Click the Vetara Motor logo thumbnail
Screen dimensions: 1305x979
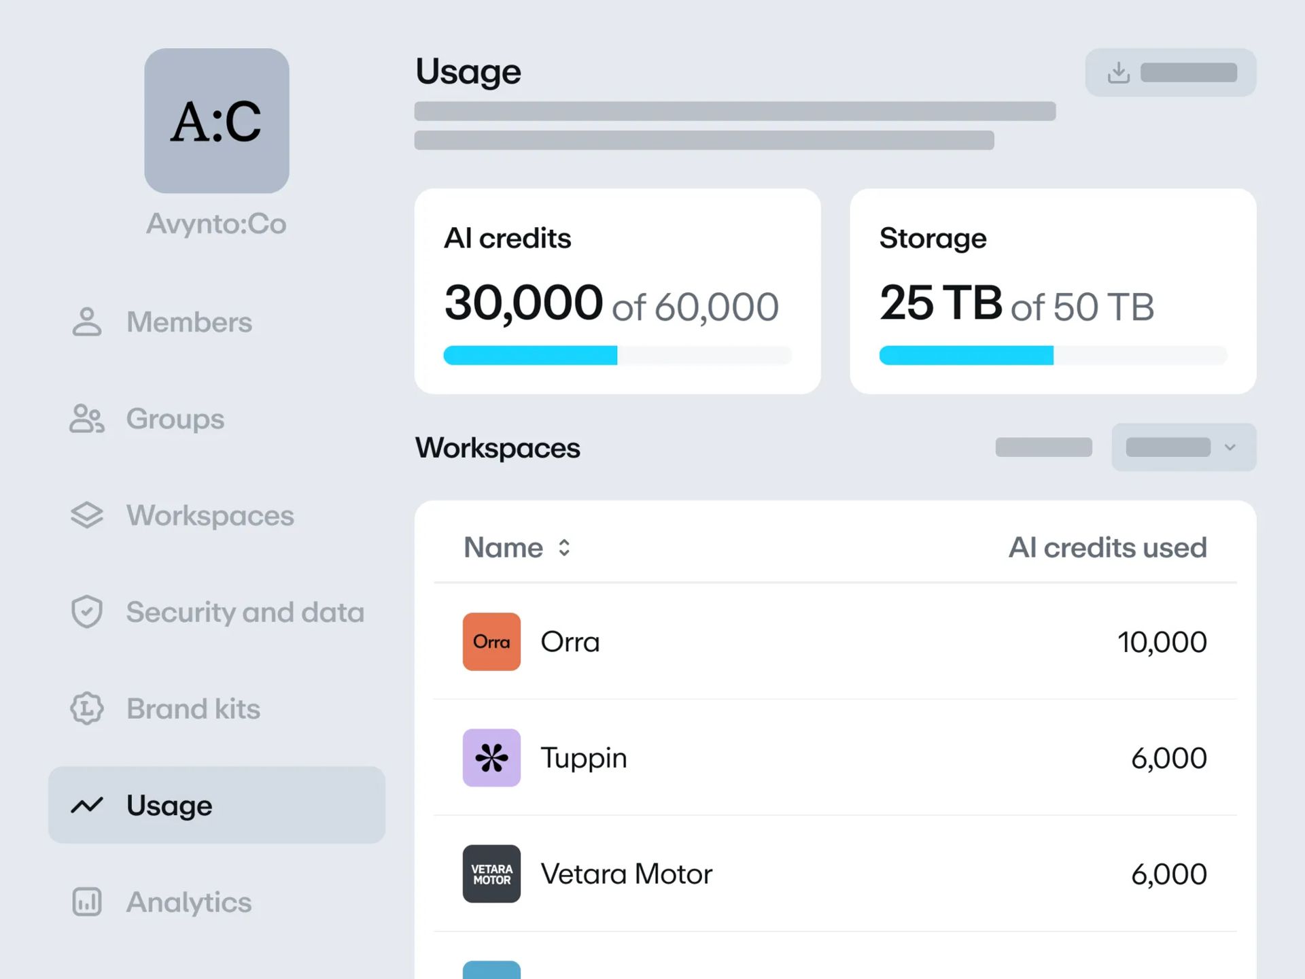pyautogui.click(x=491, y=874)
